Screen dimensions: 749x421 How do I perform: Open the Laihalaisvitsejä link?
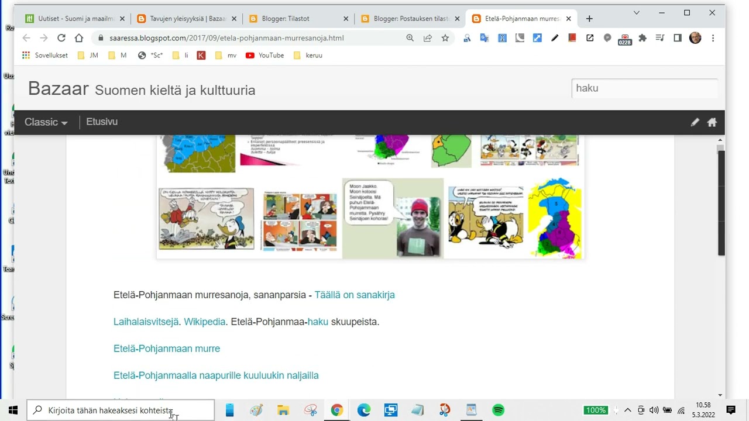coord(146,322)
